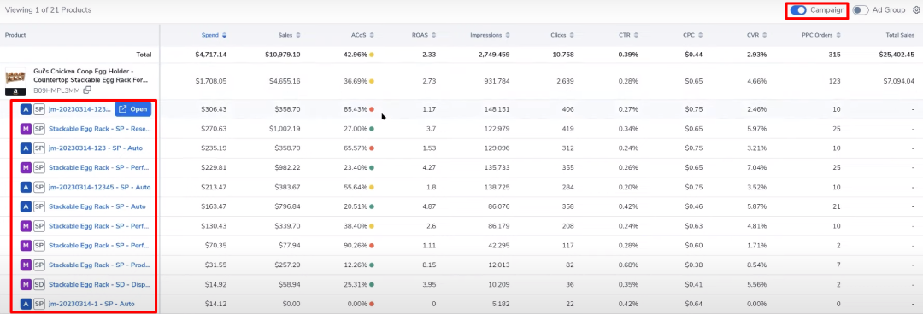Click the Product column header
Screen dimensions: 923x314
click(15, 35)
